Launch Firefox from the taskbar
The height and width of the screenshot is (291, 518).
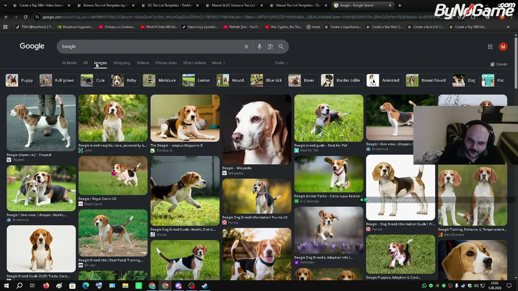tap(46, 286)
